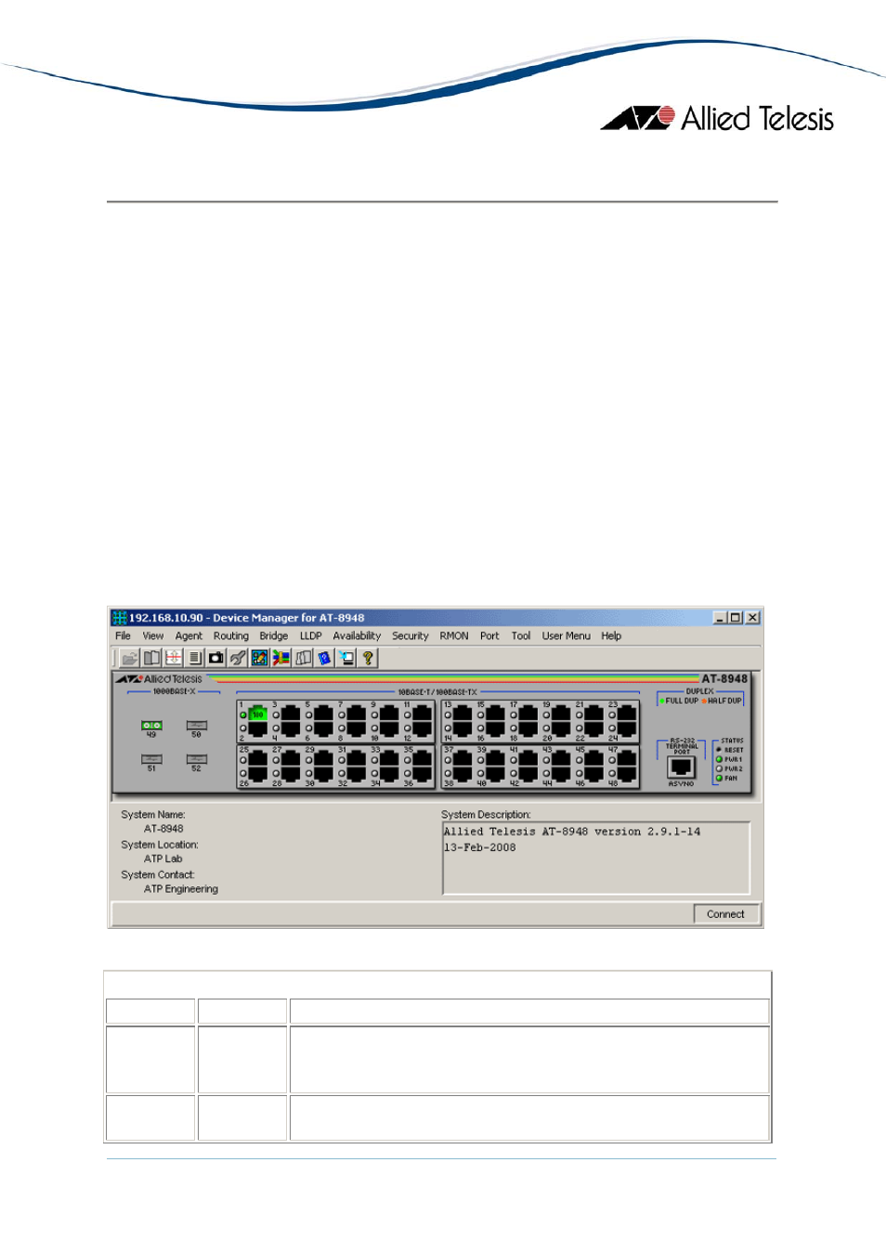886x1254 pixels.
Task: Click the RESET status indicator
Action: tap(719, 750)
